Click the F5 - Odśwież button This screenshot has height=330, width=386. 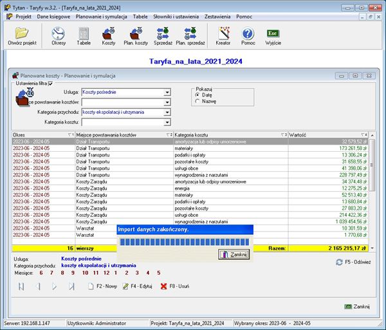click(x=353, y=262)
